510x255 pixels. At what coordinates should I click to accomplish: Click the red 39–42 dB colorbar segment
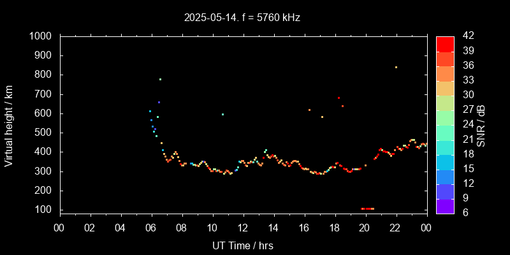445,43
